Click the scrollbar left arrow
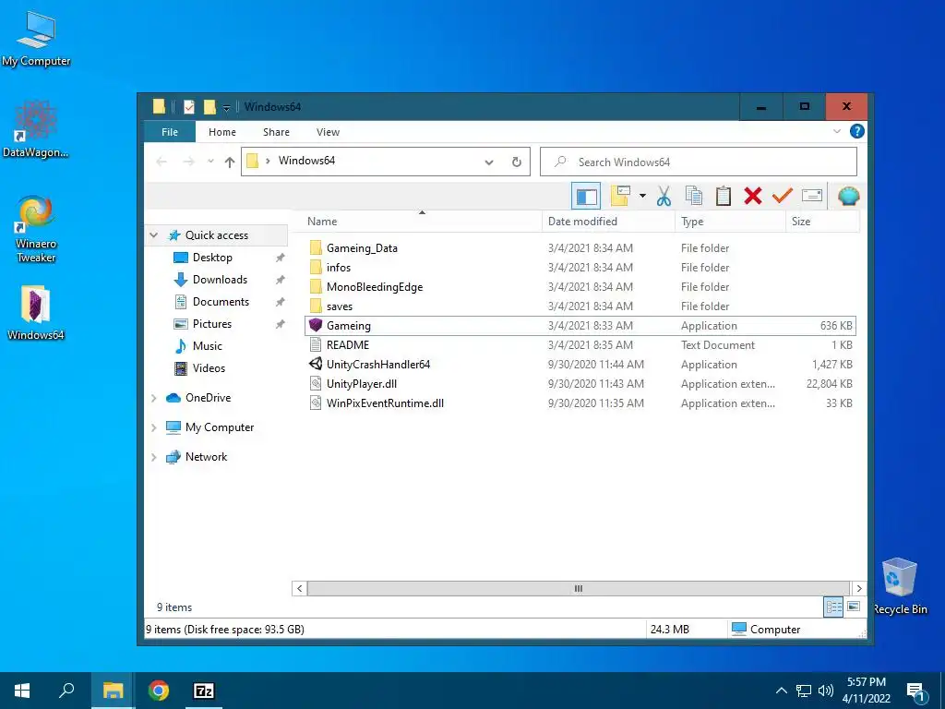Viewport: 945px width, 709px height. pos(300,588)
